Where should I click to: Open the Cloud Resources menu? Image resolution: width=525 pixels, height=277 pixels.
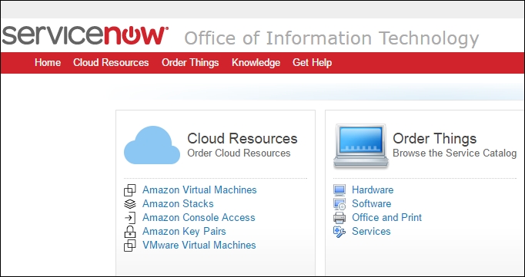coord(111,63)
